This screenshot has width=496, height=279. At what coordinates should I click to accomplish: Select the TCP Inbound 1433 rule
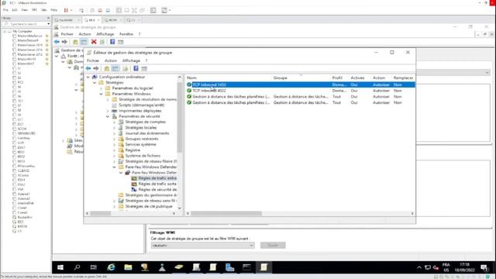(x=209, y=84)
